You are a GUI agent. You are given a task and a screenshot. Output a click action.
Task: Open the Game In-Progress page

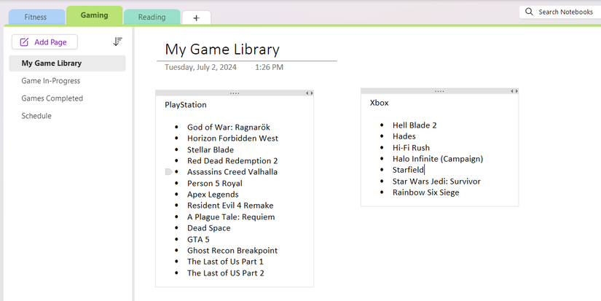(x=51, y=81)
